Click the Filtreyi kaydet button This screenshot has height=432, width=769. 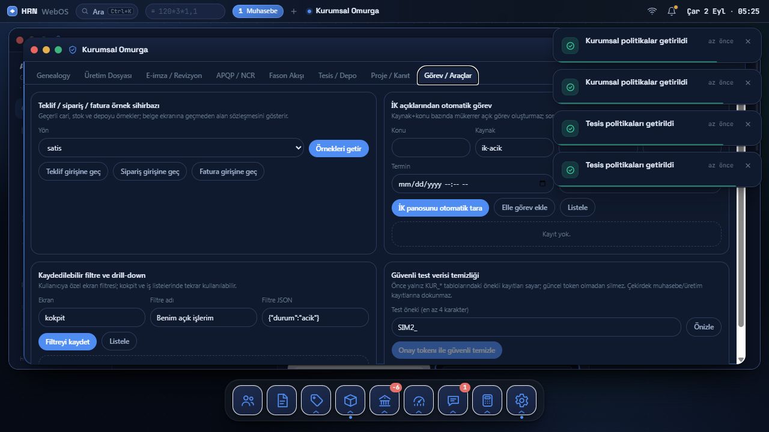coord(67,341)
